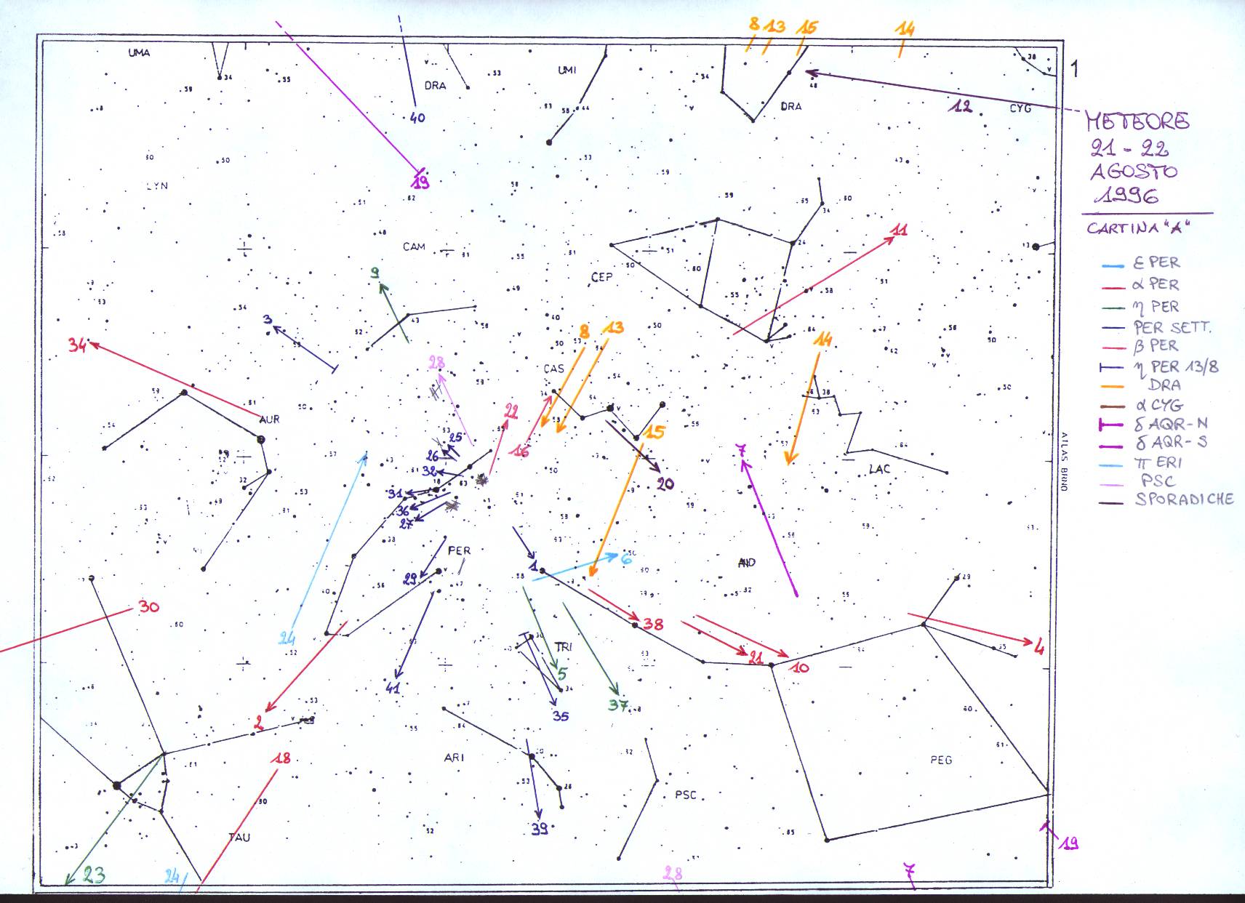
Task: Click the PEG constellation label
Action: tap(940, 760)
